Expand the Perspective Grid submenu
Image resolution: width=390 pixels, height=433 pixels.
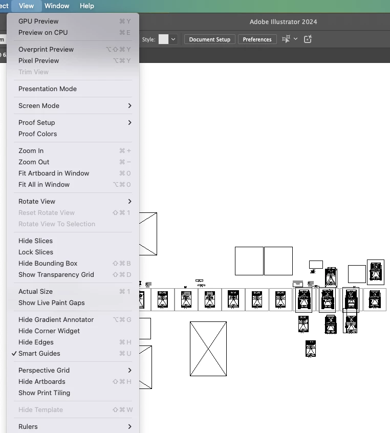click(x=73, y=371)
